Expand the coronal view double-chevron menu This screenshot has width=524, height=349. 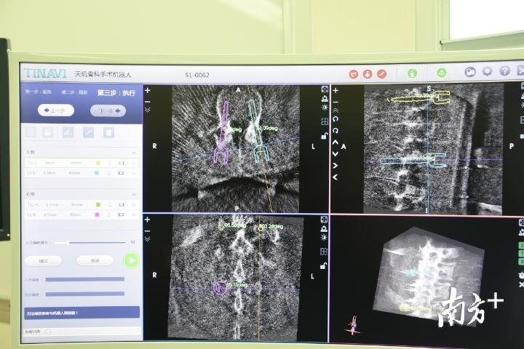148,238
